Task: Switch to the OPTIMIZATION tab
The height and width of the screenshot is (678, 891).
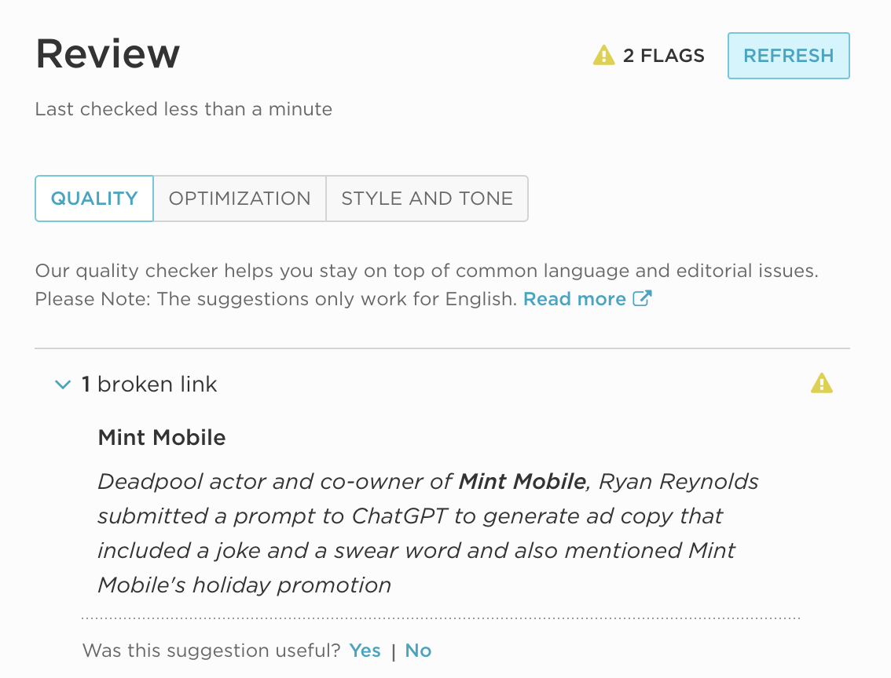Action: point(240,199)
